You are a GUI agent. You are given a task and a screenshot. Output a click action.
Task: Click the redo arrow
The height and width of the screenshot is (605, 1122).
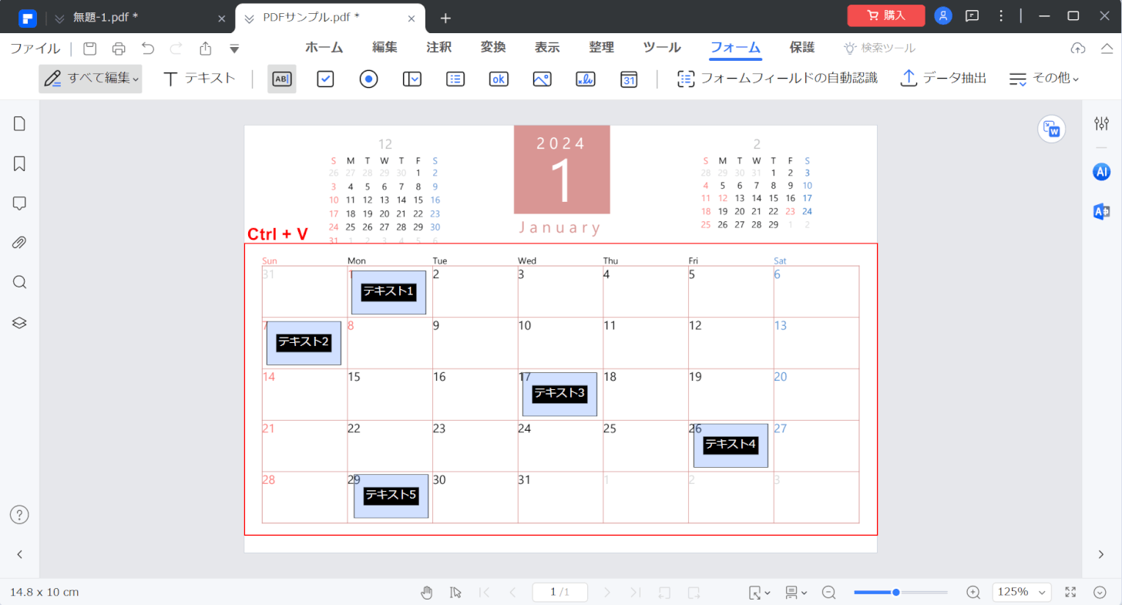176,49
